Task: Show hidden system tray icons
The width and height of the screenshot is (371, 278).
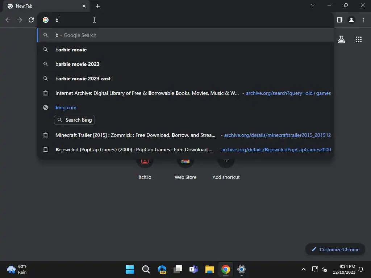Action: tap(304, 269)
